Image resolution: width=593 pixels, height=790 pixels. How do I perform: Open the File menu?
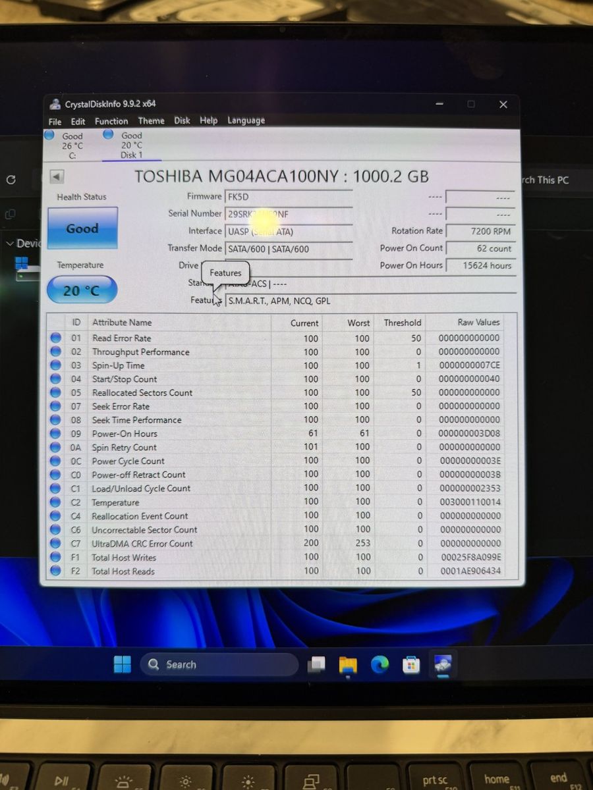[55, 121]
